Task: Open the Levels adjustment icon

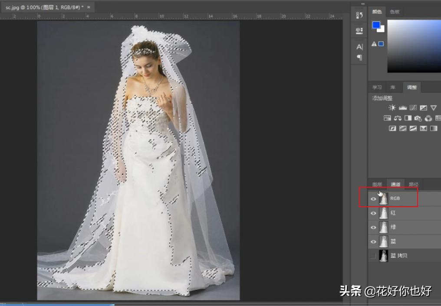Action: 402,107
